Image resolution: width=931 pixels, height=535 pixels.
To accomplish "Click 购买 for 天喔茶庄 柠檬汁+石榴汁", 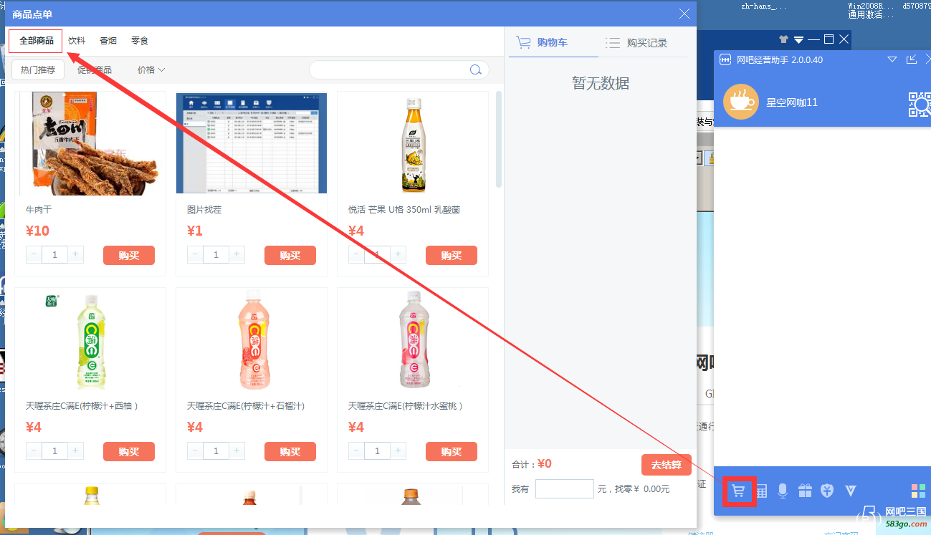I will (x=290, y=451).
